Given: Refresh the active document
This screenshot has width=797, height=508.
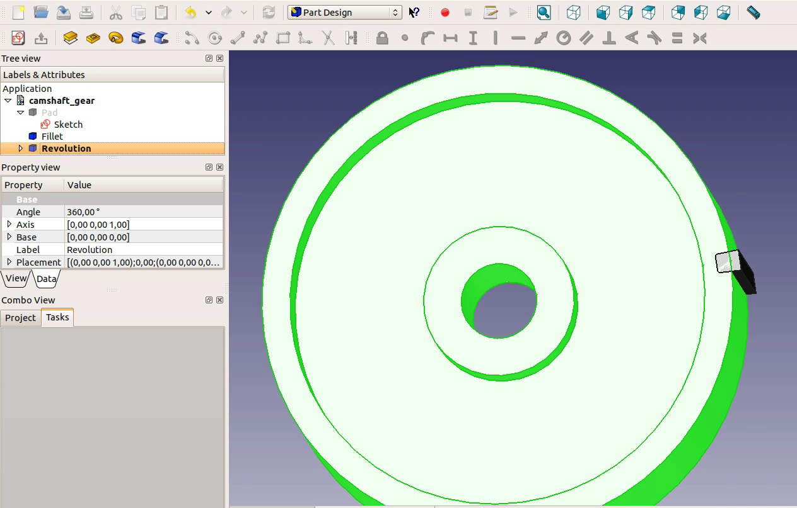Looking at the screenshot, I should tap(269, 12).
